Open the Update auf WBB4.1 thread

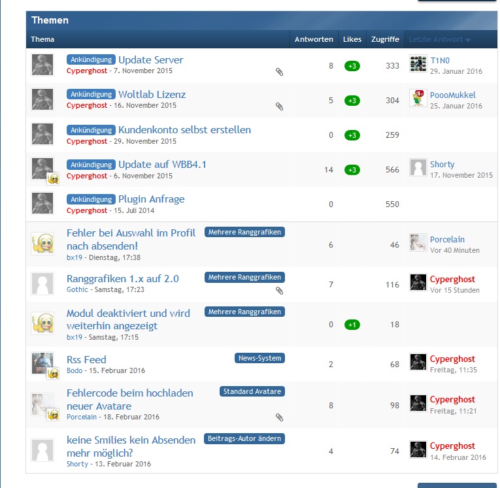click(x=162, y=165)
